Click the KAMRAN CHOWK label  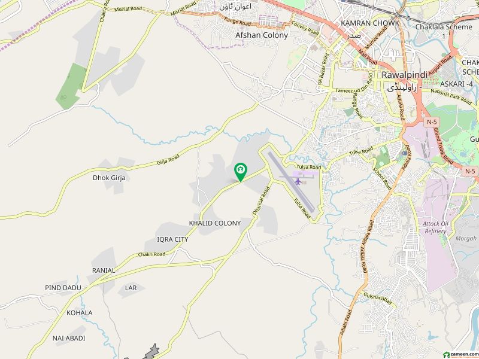[x=369, y=23]
